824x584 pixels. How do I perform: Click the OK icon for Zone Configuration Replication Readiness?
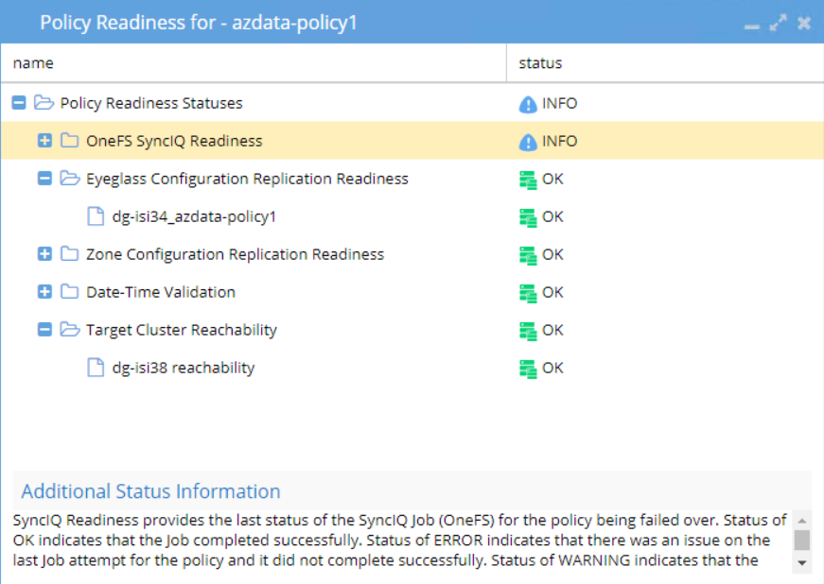[528, 255]
